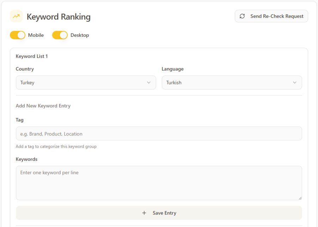Click into the Keywords text area

pyautogui.click(x=159, y=183)
